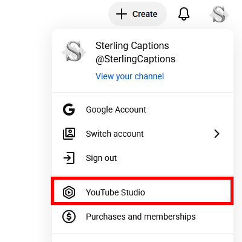Click the dollar sign Purchases icon
The image size is (242, 242).
click(x=69, y=217)
